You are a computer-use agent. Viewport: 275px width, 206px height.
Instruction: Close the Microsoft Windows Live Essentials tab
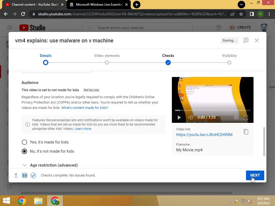[126, 5]
